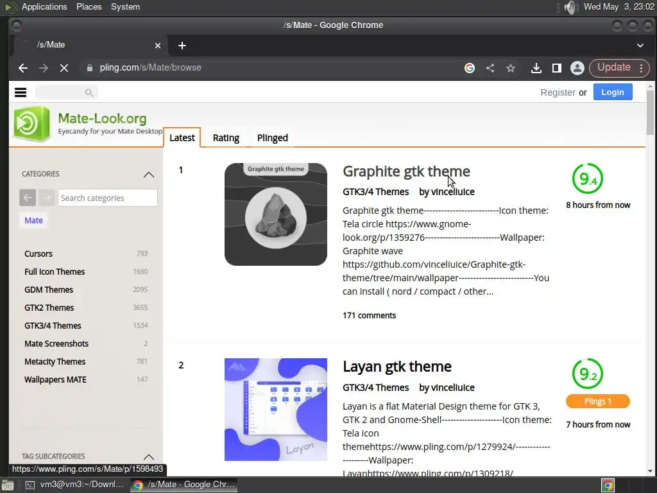Click the /s/Mate Chrome taskbar item
Viewport: 657px width, 493px height.
[x=184, y=485]
